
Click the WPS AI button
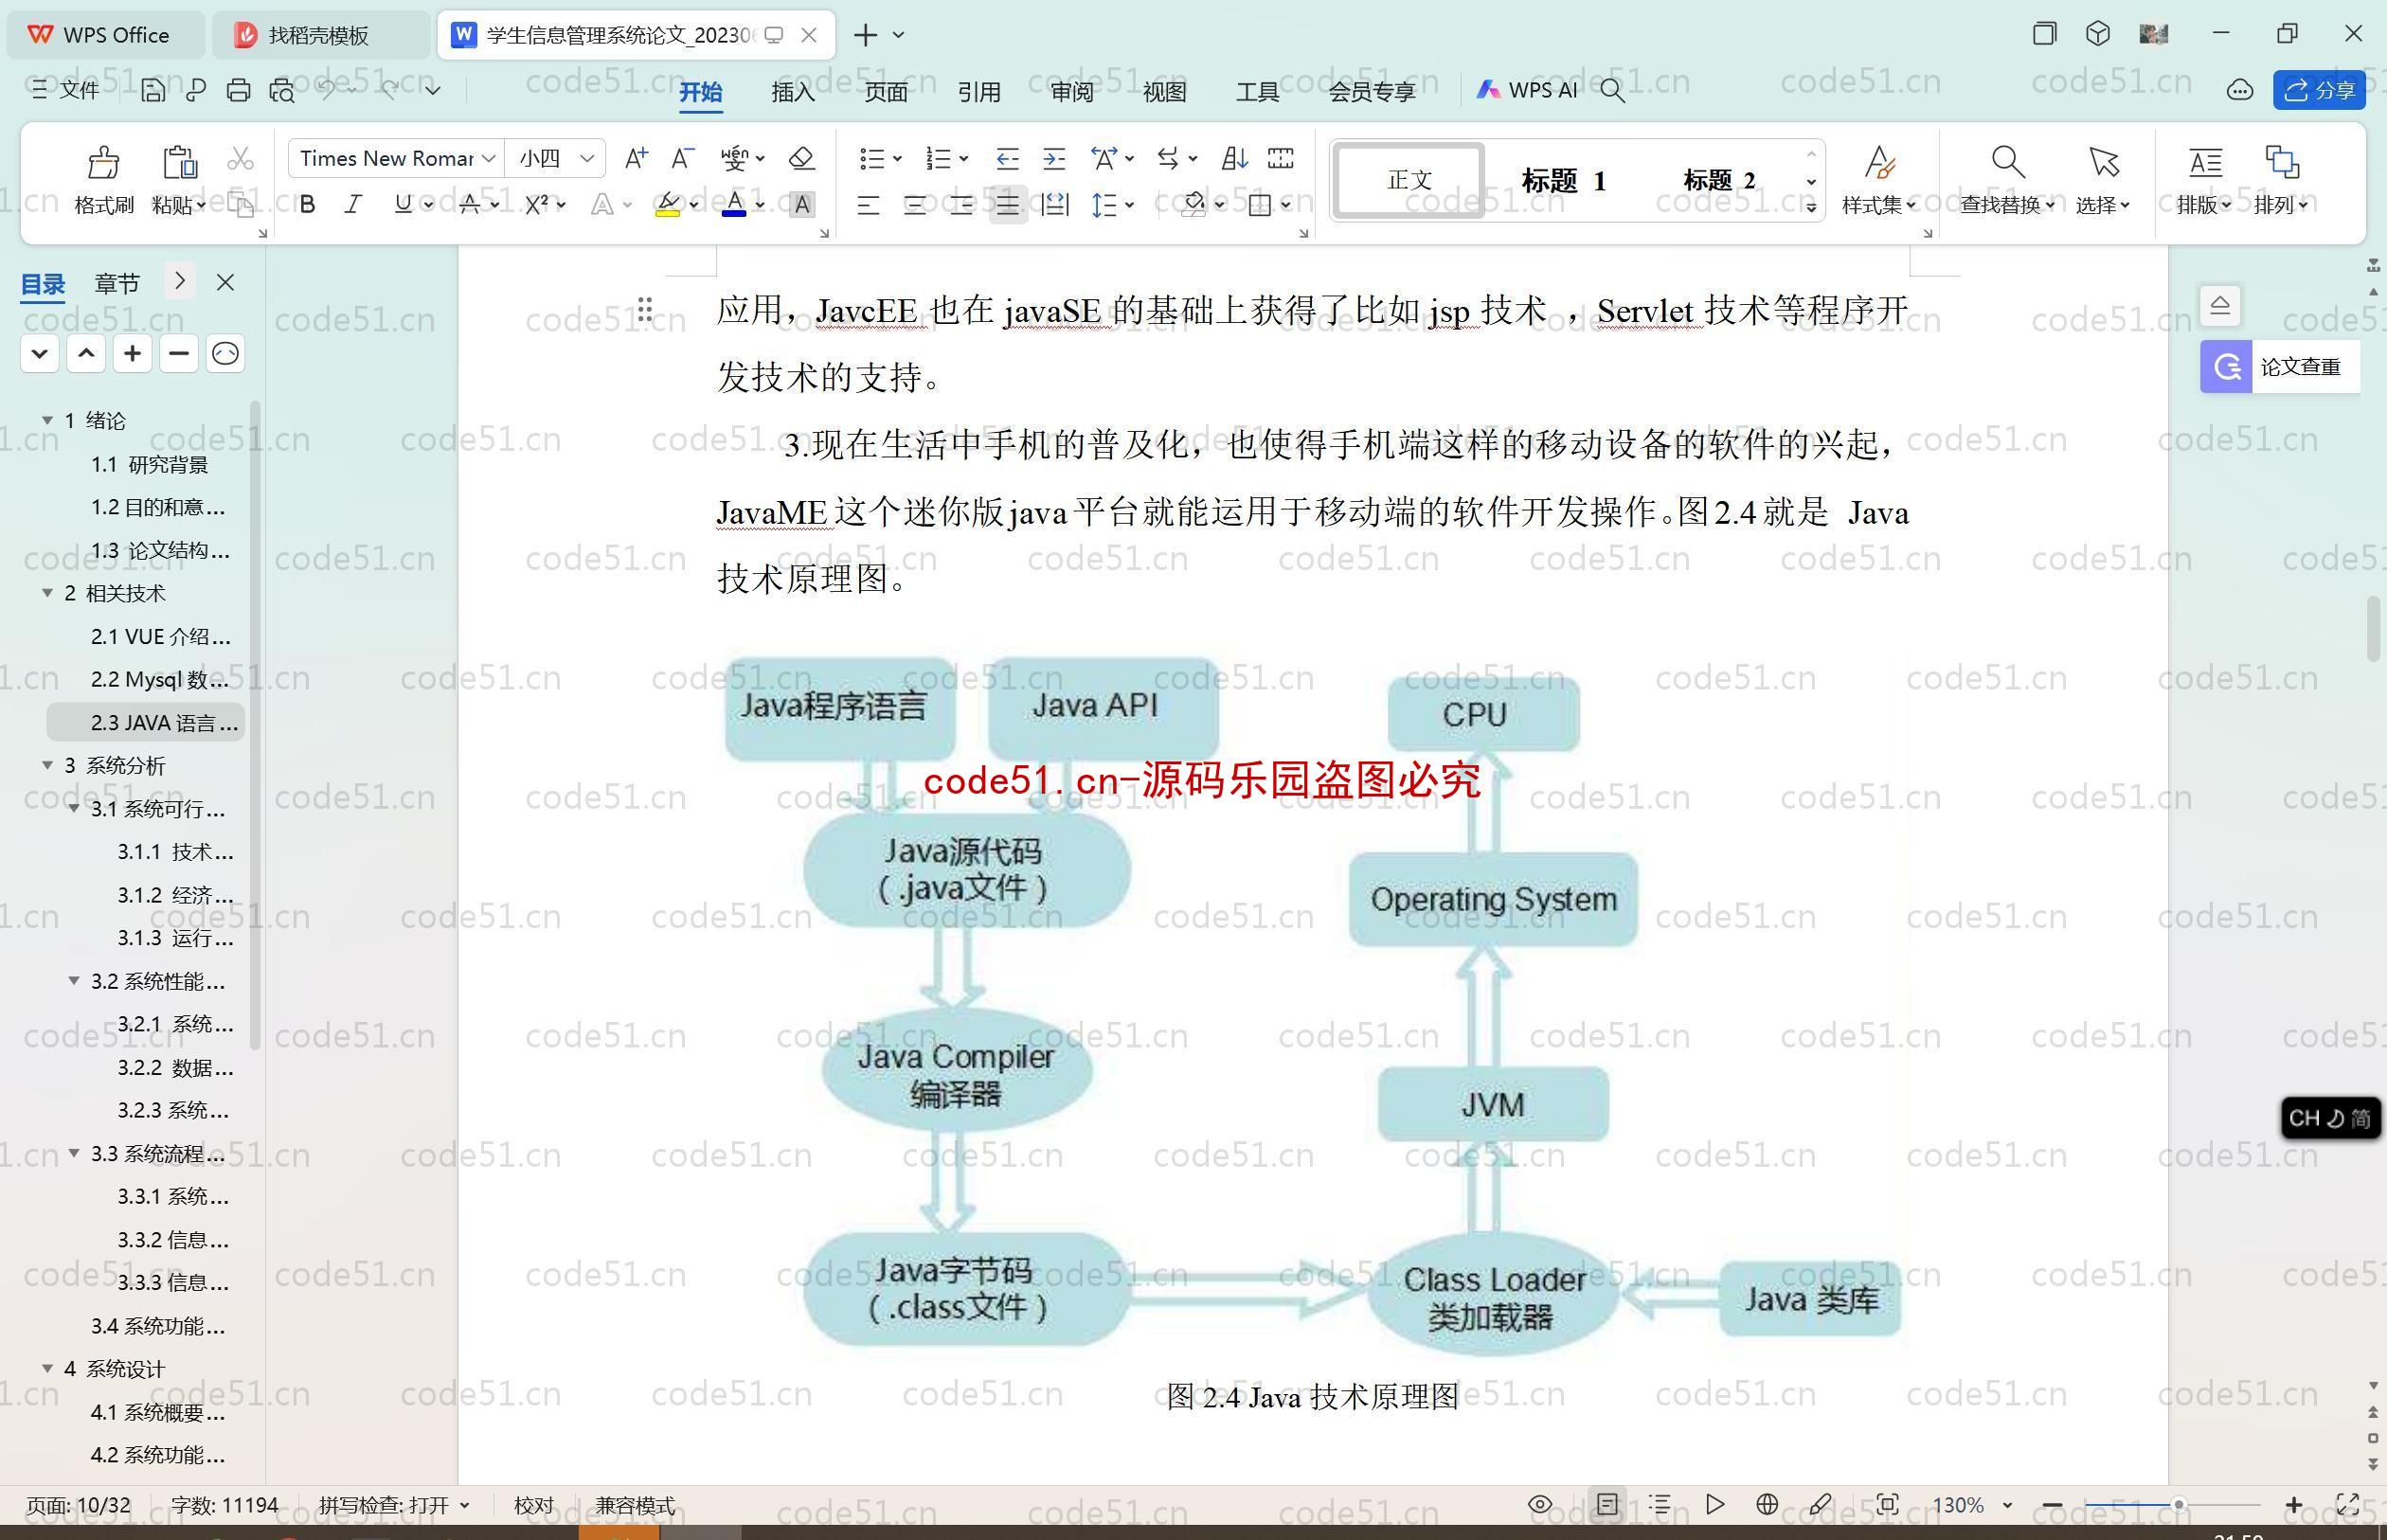[1527, 91]
